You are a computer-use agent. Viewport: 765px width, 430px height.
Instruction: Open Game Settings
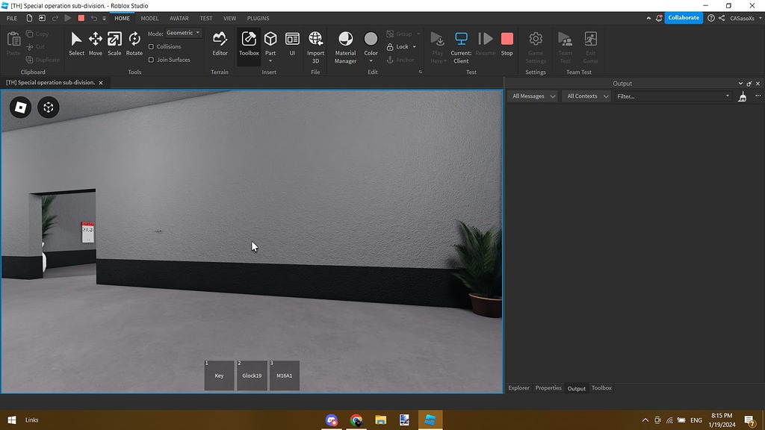535,45
